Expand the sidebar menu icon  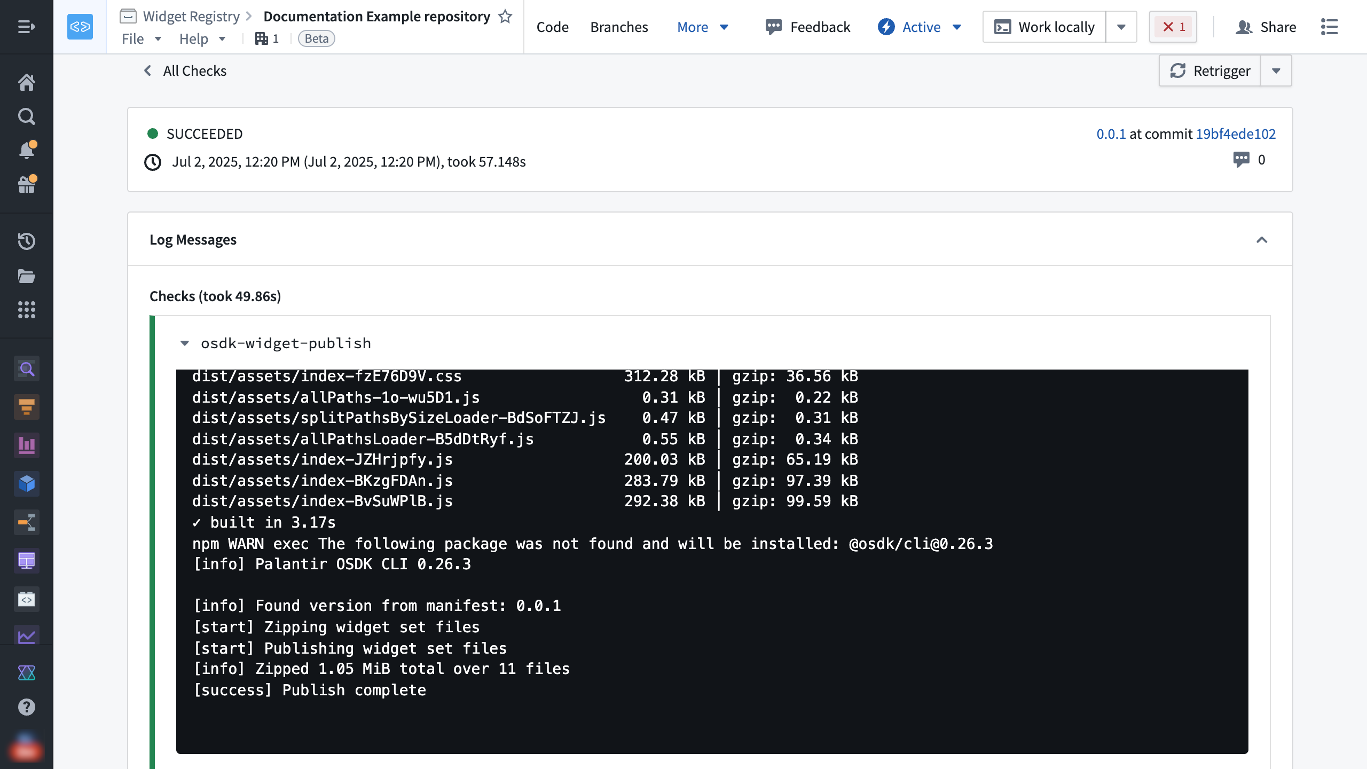[26, 27]
